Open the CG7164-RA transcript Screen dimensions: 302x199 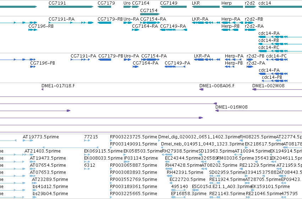tap(136, 30)
